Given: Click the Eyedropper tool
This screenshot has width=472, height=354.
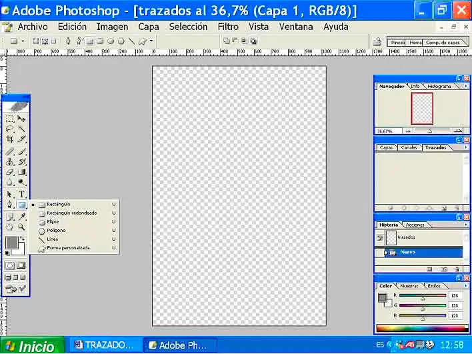Looking at the screenshot, I should point(22,217).
